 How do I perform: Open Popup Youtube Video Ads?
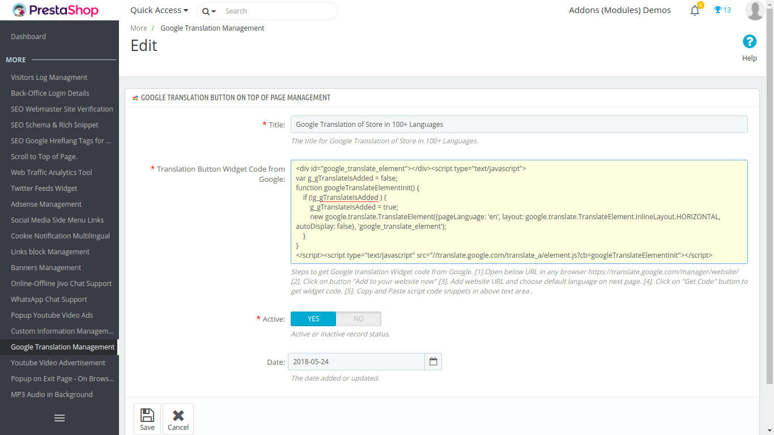click(x=52, y=315)
